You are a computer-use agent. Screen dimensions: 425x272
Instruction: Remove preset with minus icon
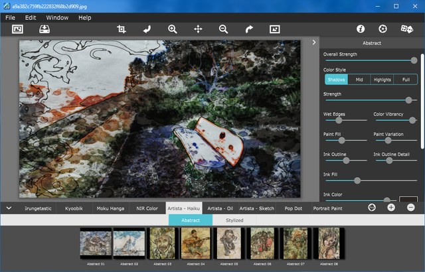point(410,208)
